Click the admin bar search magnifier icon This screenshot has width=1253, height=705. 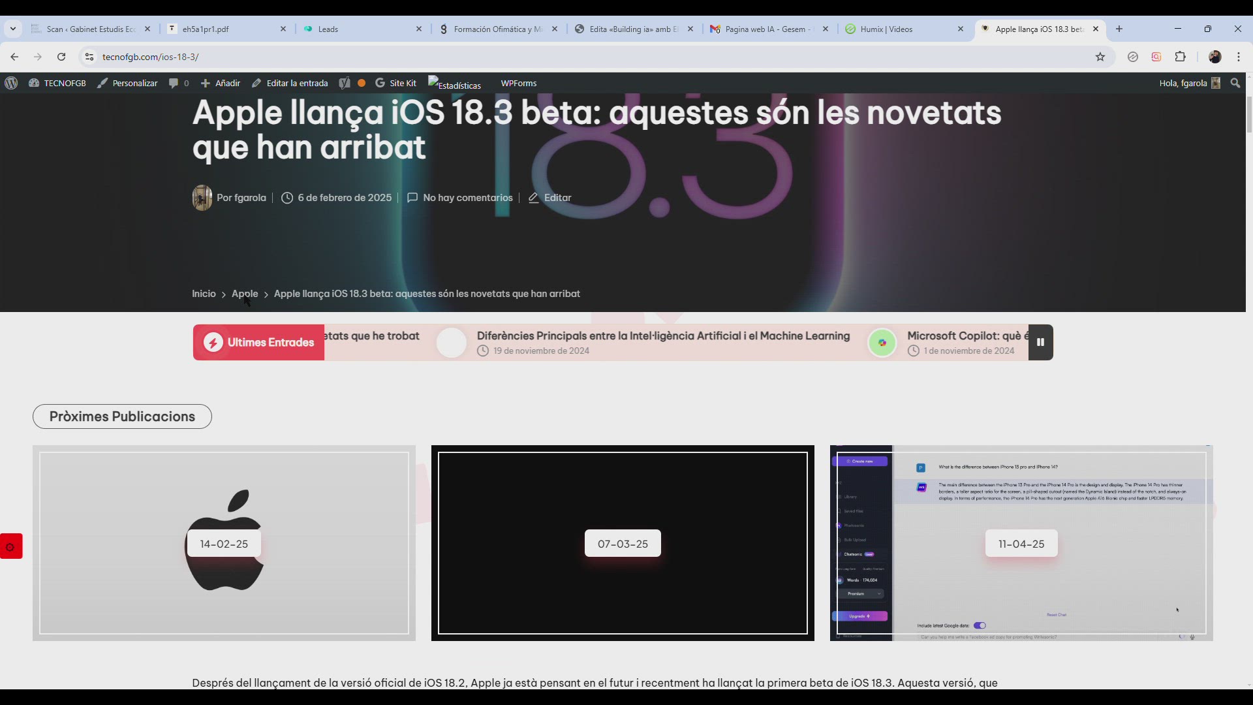pos(1235,83)
